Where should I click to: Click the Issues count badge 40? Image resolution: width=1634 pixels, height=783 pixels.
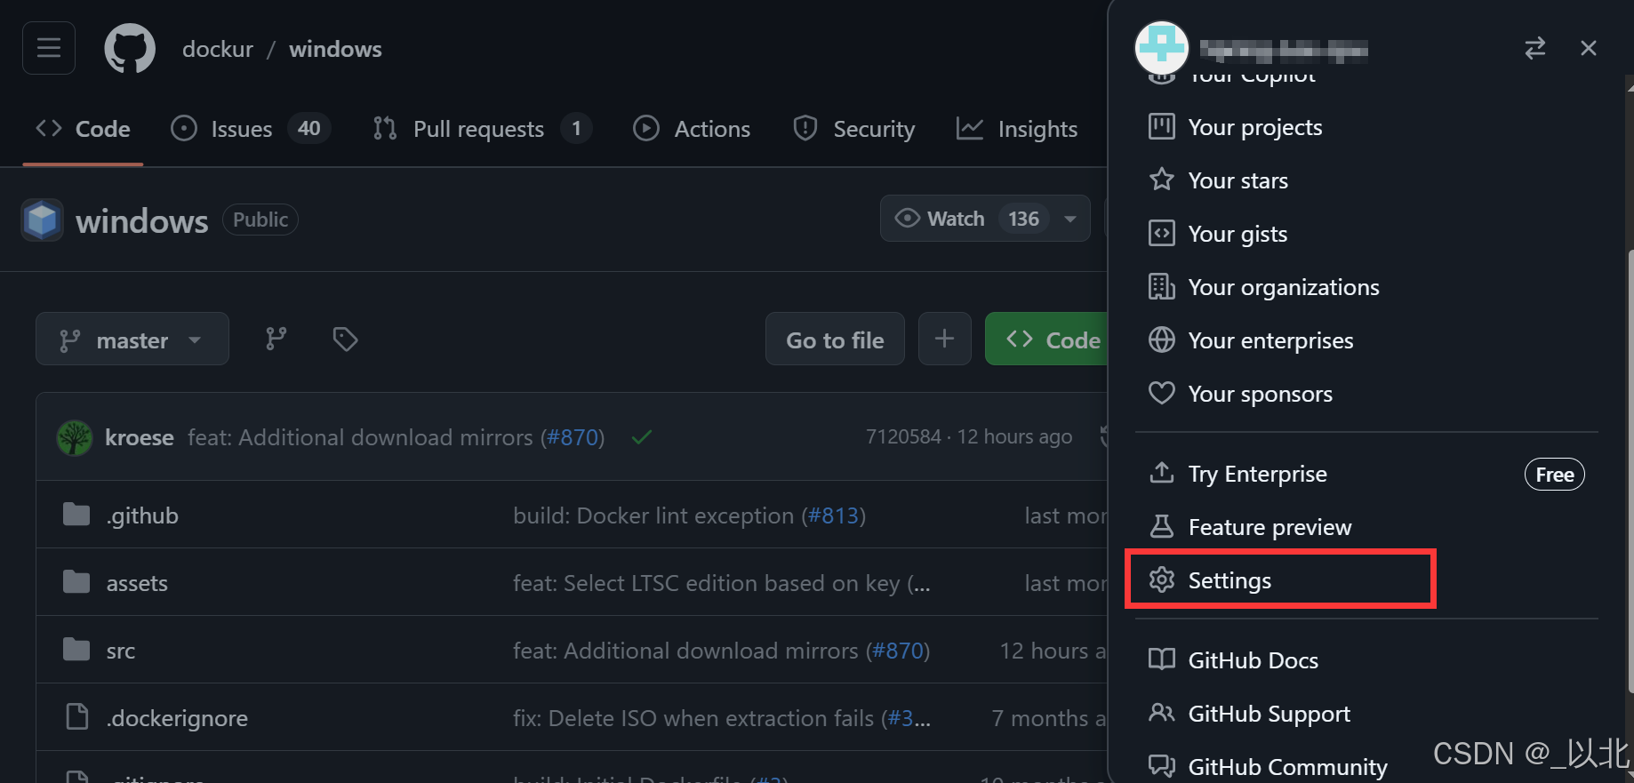(308, 129)
